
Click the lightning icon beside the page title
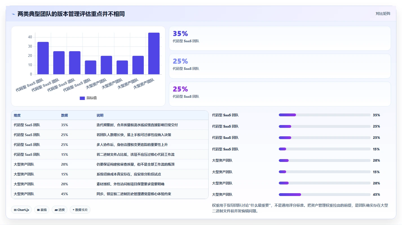pos(13,14)
